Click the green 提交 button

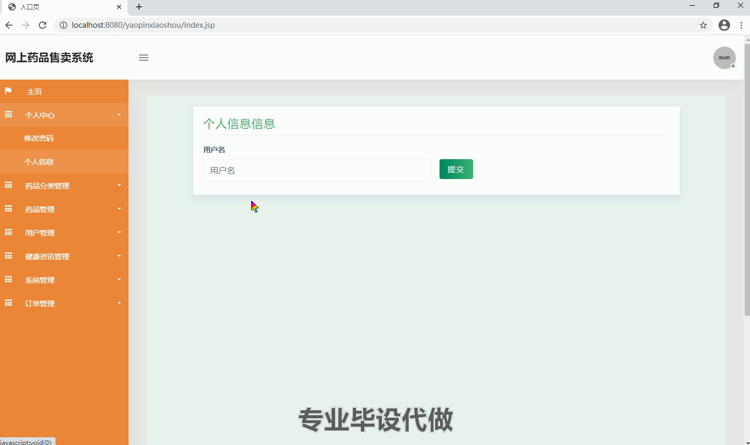pos(456,169)
